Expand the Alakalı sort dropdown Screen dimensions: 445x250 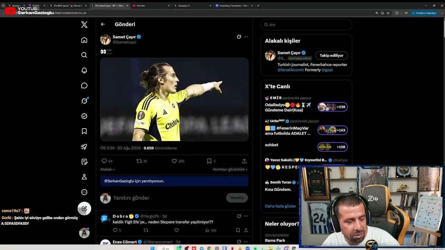coord(108,169)
